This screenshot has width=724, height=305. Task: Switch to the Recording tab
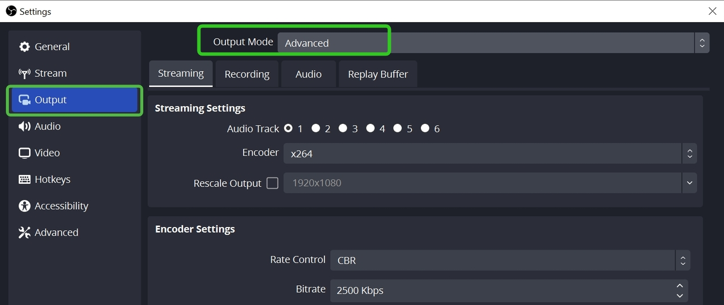click(x=247, y=74)
